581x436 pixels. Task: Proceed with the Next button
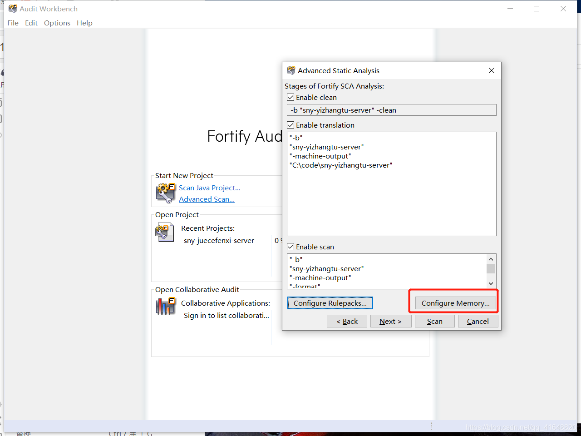coord(390,321)
